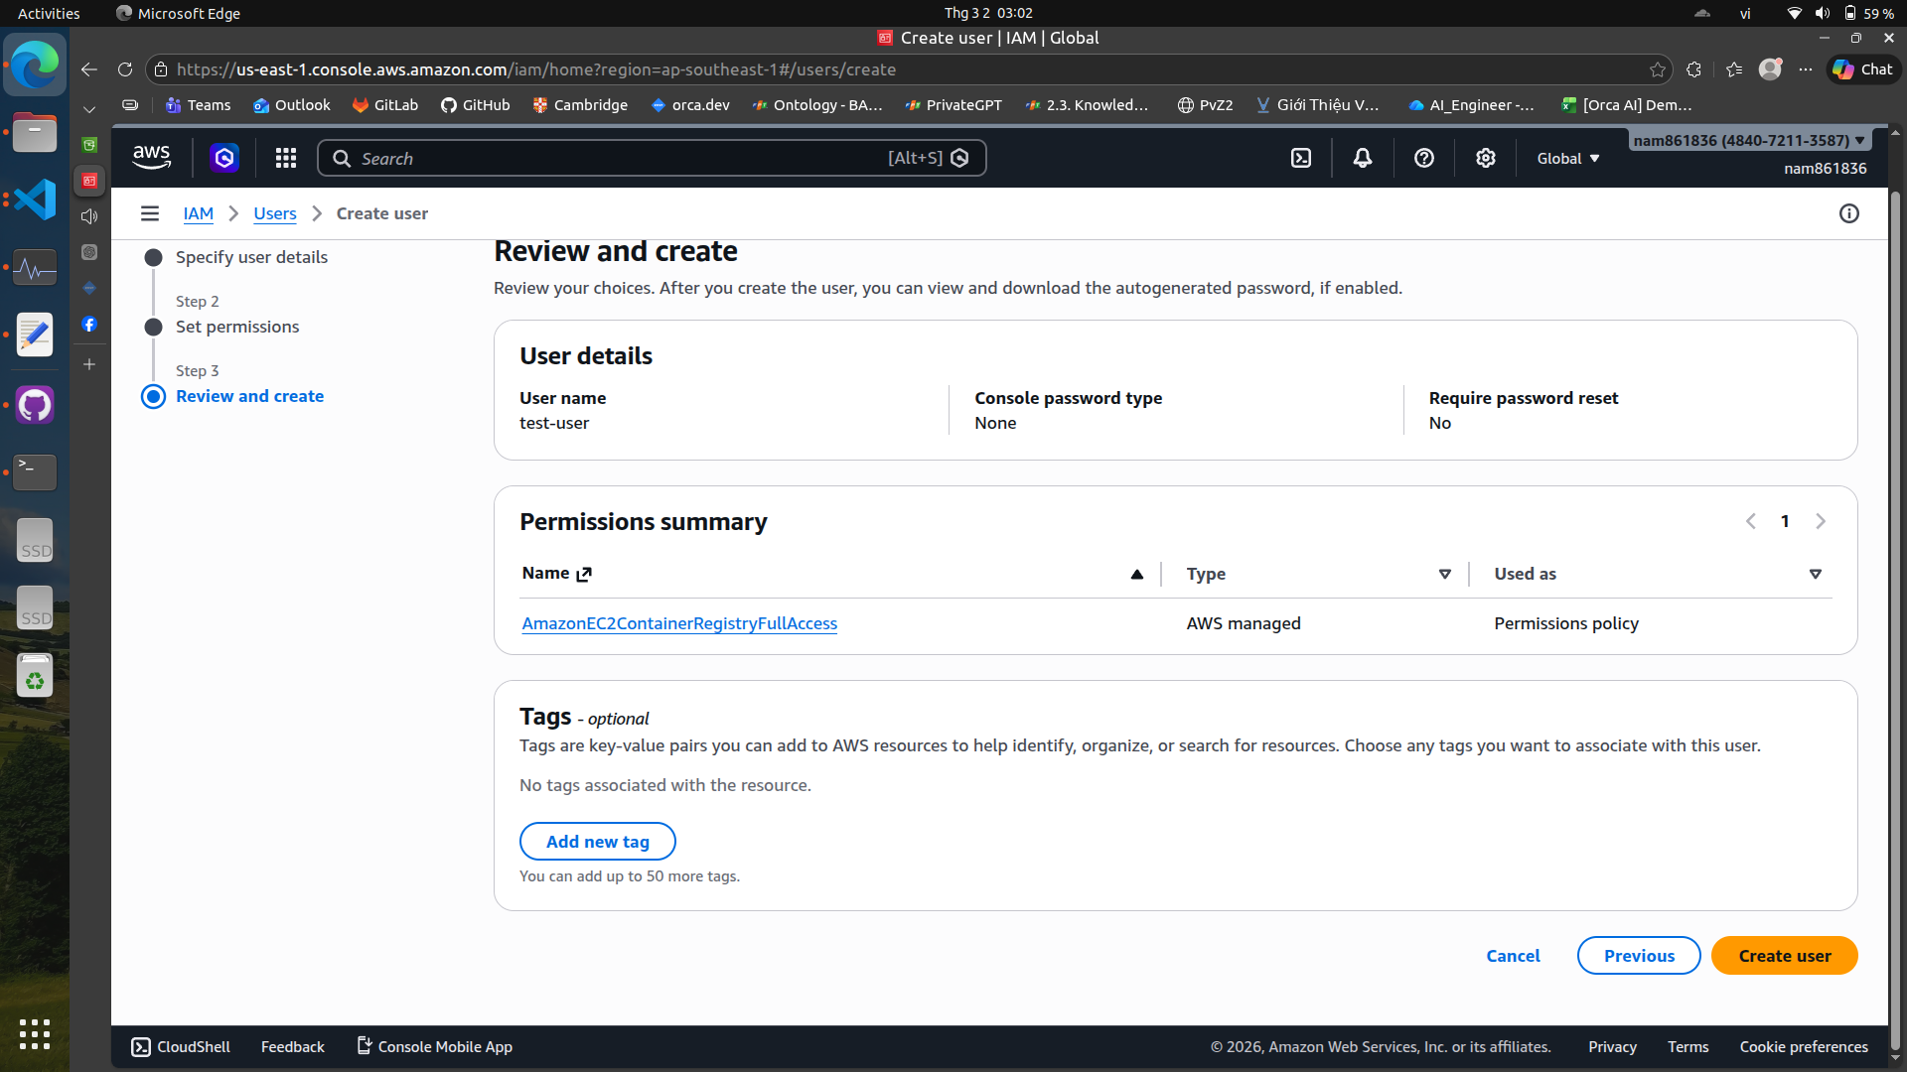Open the AmazonEC2ContainerRegistryFullAccess policy link
This screenshot has width=1907, height=1072.
point(679,623)
